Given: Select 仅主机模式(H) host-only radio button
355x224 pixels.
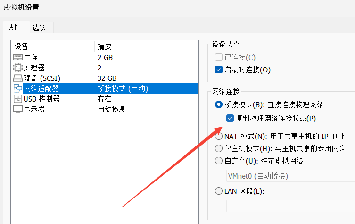Looking at the screenshot, I should (218, 148).
